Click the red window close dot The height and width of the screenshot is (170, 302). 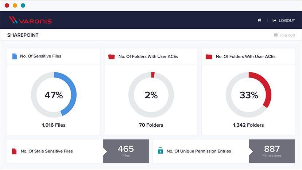(7, 5)
